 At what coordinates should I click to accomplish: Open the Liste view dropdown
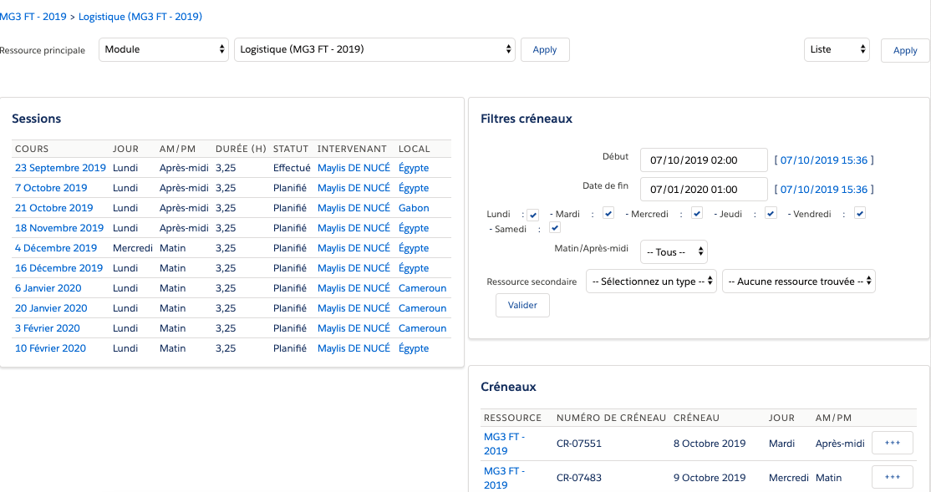tap(837, 49)
